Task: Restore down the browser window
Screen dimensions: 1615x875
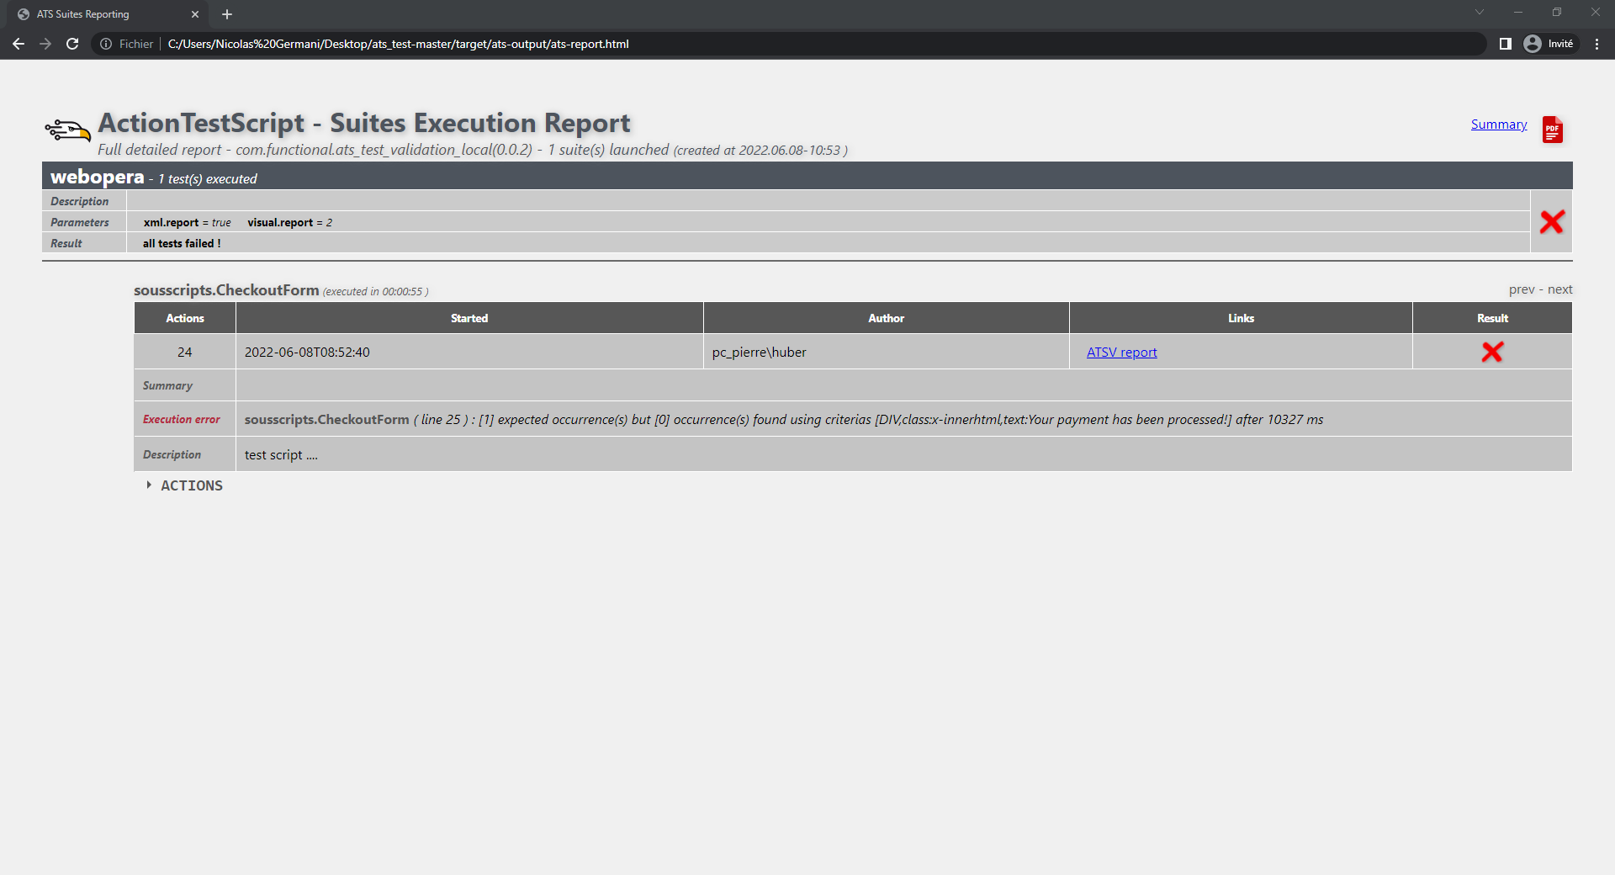Action: (1557, 12)
